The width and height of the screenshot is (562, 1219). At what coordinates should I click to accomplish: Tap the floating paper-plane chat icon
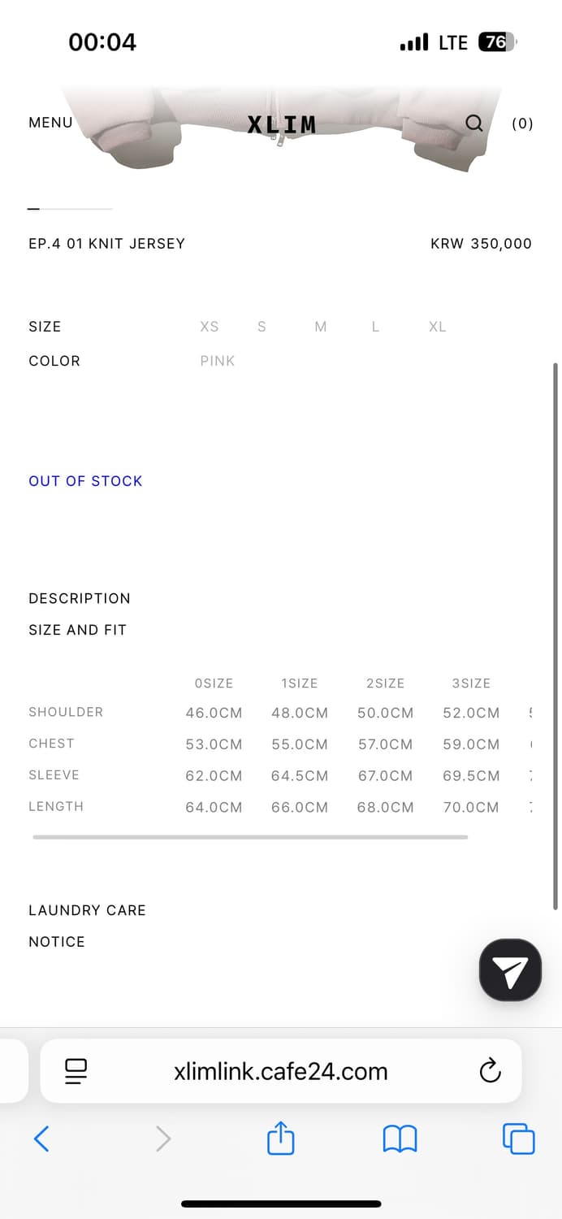[x=510, y=970]
